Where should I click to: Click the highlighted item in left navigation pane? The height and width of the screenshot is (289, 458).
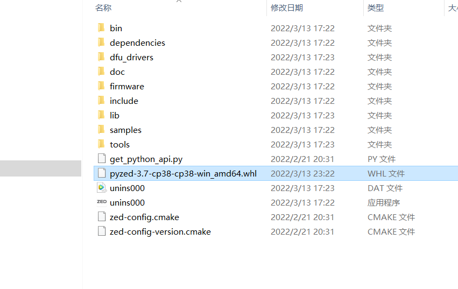click(x=40, y=168)
